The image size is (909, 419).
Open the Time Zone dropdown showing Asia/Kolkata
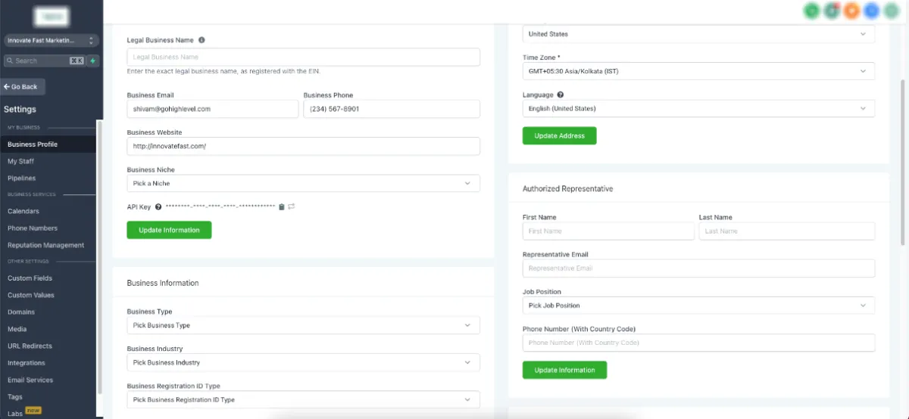pos(698,71)
